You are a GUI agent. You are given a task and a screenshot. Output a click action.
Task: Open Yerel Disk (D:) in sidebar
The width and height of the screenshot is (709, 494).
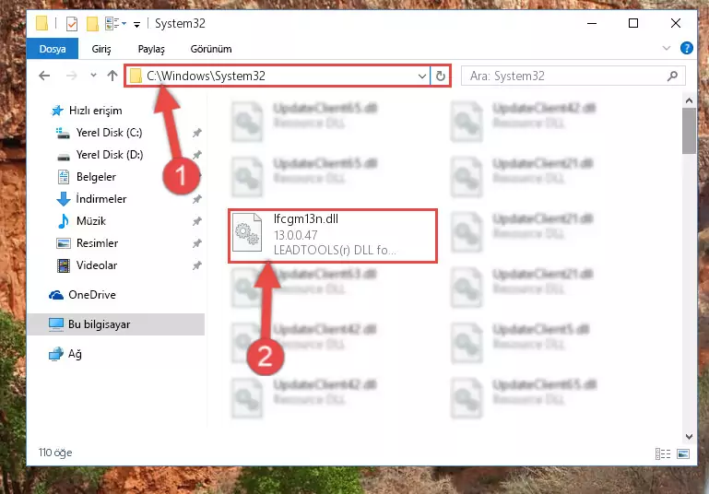click(110, 155)
